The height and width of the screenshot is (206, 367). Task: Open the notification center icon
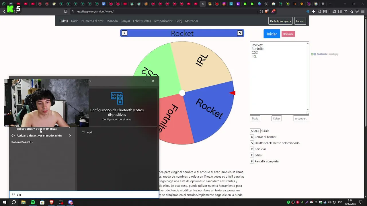361,202
